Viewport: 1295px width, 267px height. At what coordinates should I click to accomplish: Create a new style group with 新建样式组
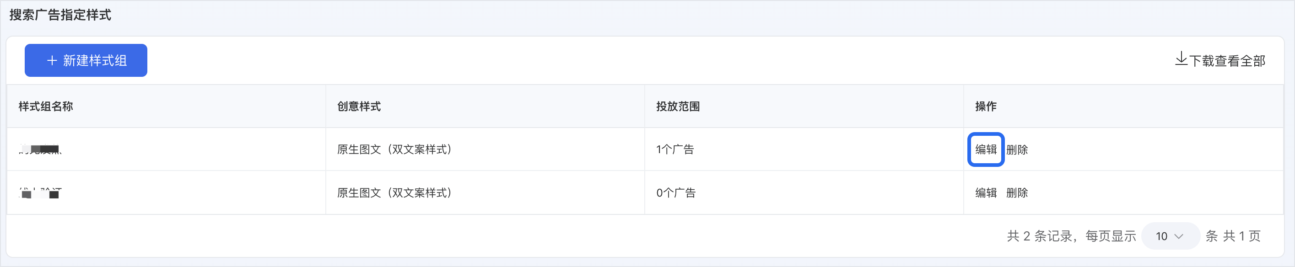pyautogui.click(x=86, y=60)
